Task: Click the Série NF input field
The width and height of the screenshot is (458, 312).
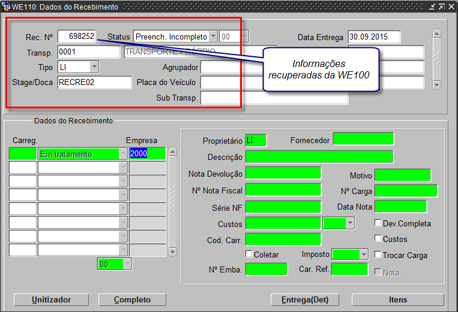Action: [x=283, y=207]
